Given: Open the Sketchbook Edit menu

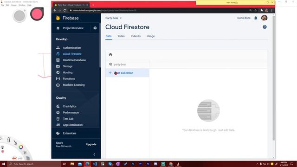Looking at the screenshot, I should click(x=7, y=5).
